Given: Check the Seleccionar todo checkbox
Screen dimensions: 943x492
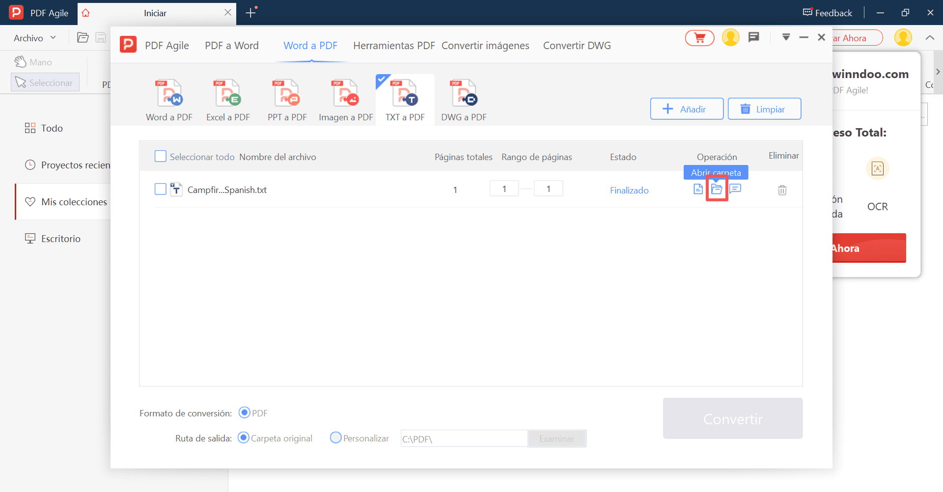Looking at the screenshot, I should click(161, 157).
